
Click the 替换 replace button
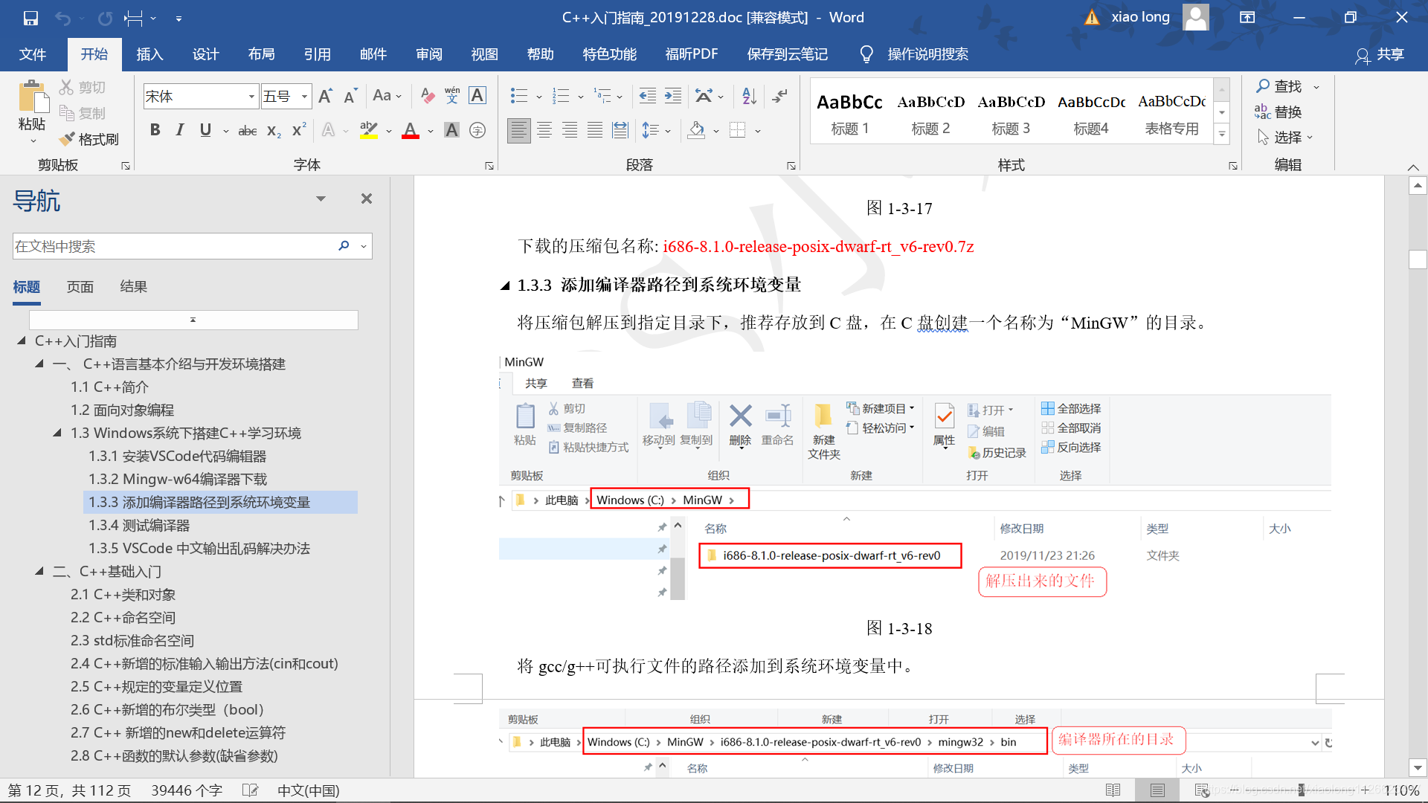click(1279, 112)
